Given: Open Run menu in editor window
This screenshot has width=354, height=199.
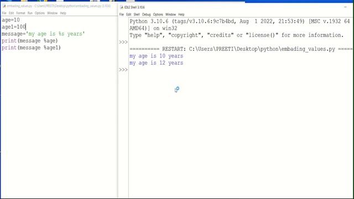Looking at the screenshot, I should click(30, 13).
